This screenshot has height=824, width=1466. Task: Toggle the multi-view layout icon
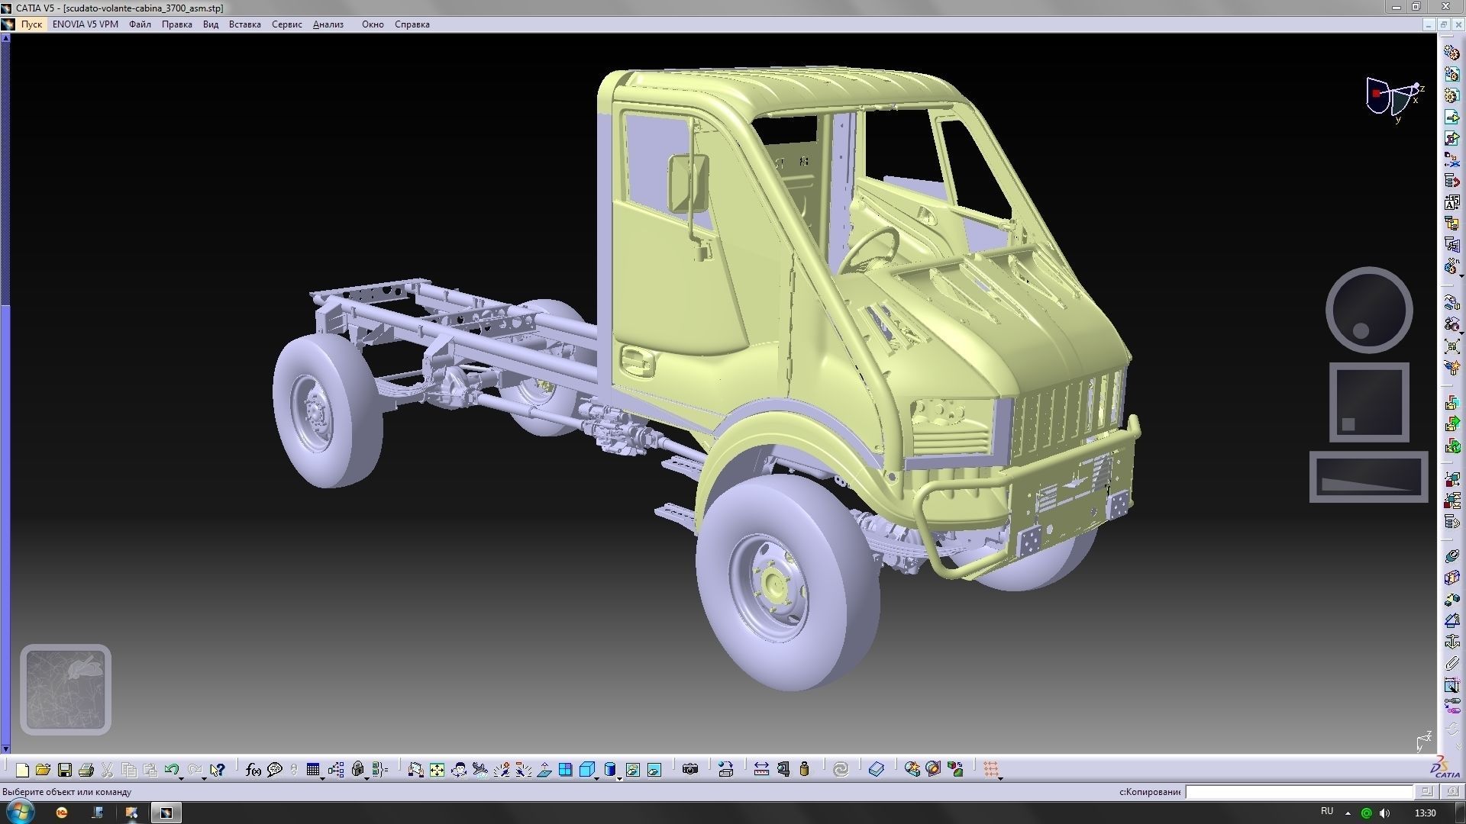point(565,769)
